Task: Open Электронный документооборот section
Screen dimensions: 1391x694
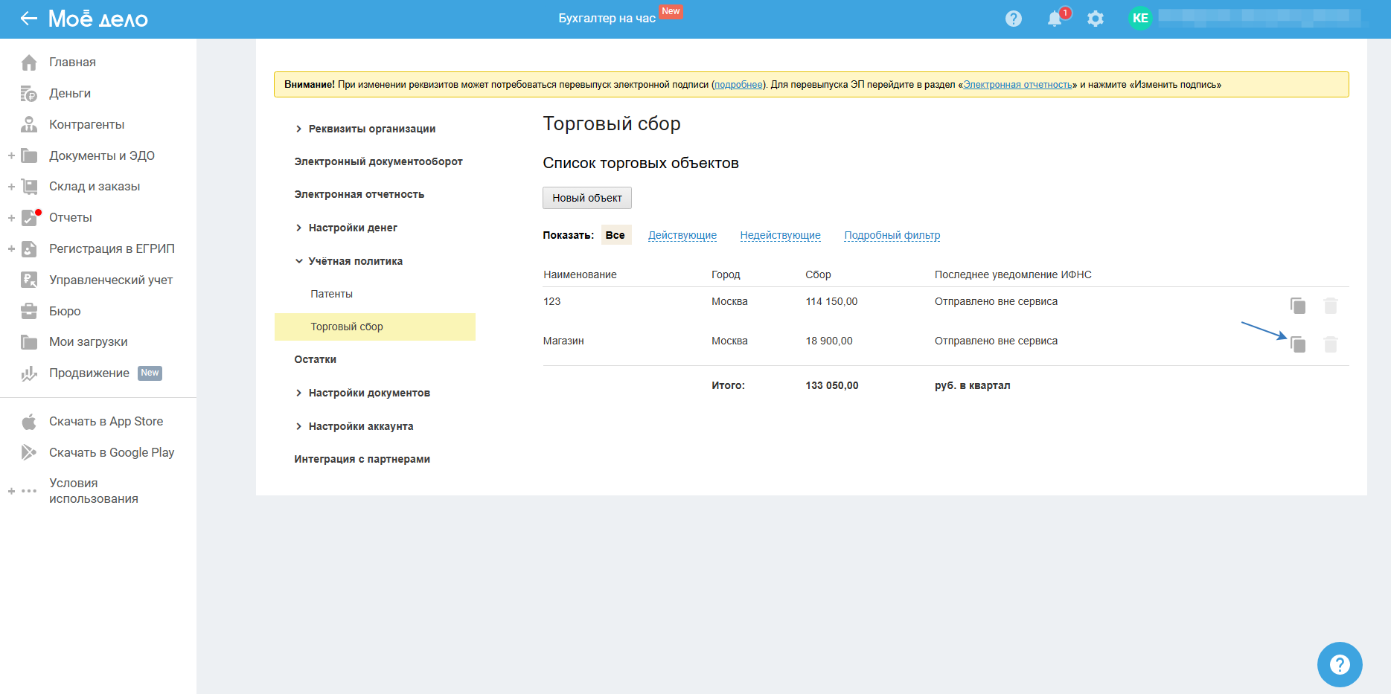Action: pyautogui.click(x=378, y=161)
